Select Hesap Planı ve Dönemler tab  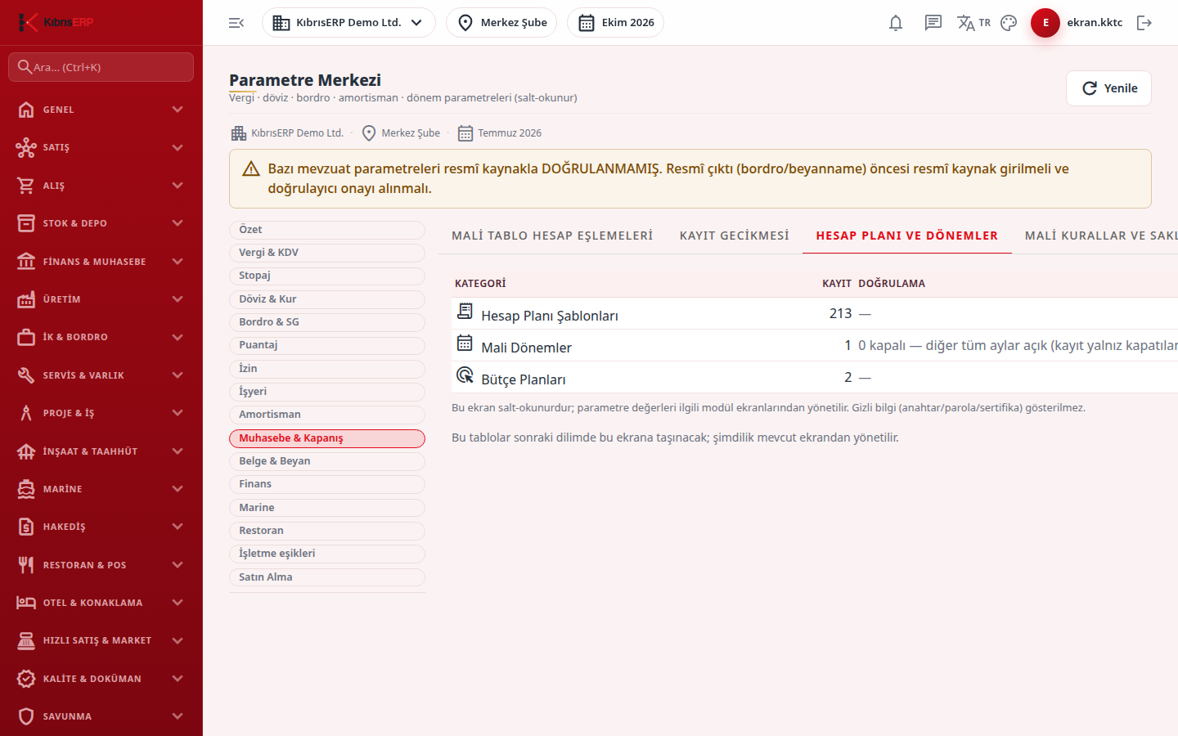tap(907, 236)
